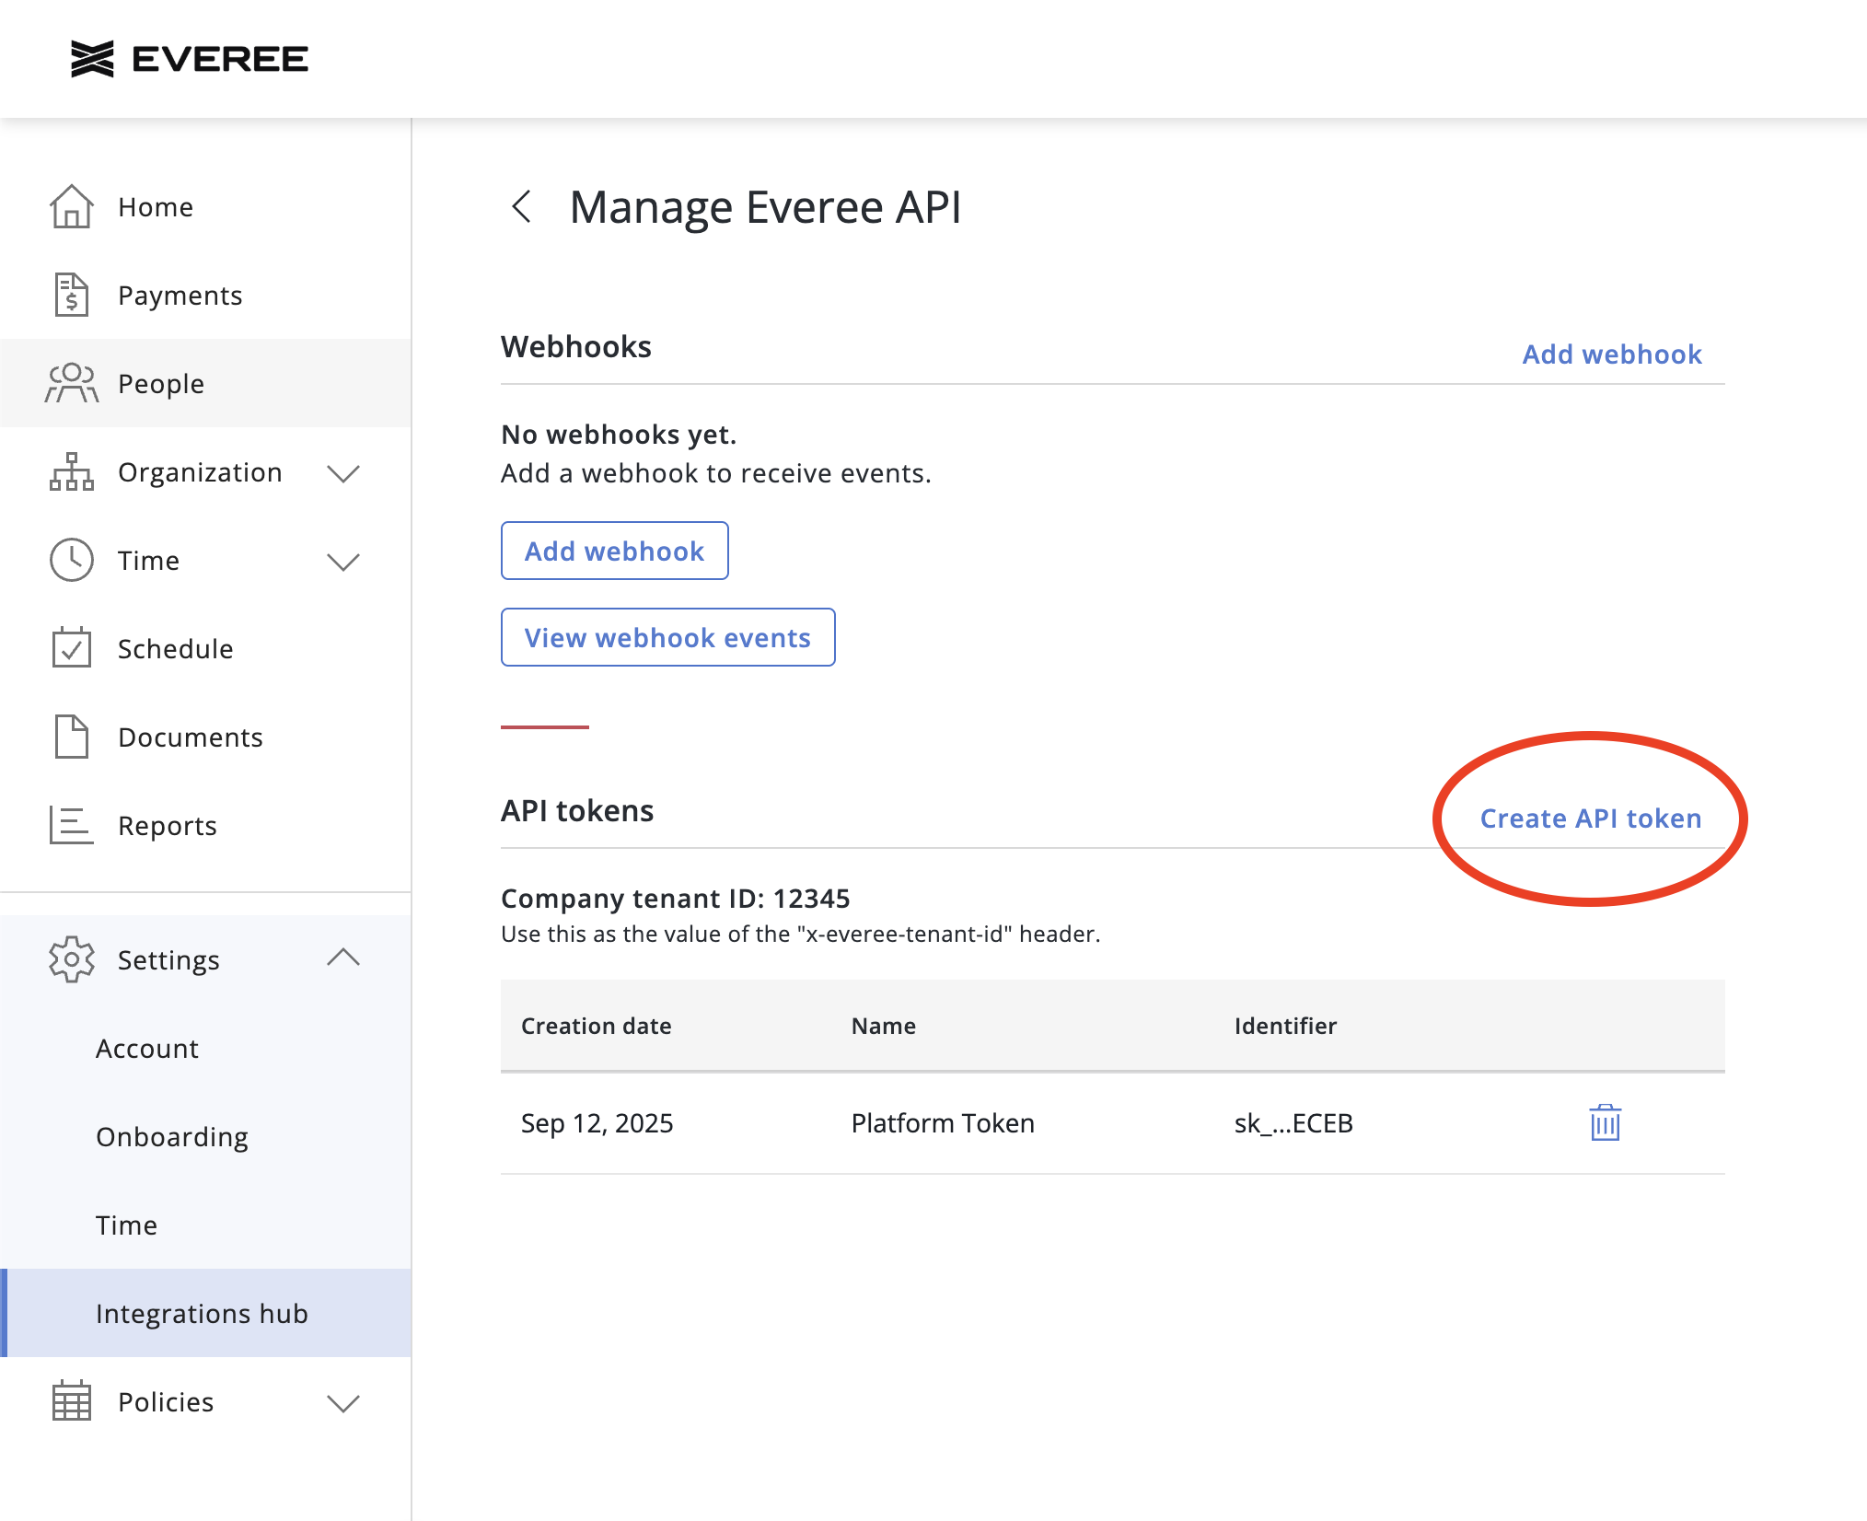Open the Onboarding settings item
The height and width of the screenshot is (1521, 1867).
click(x=172, y=1137)
